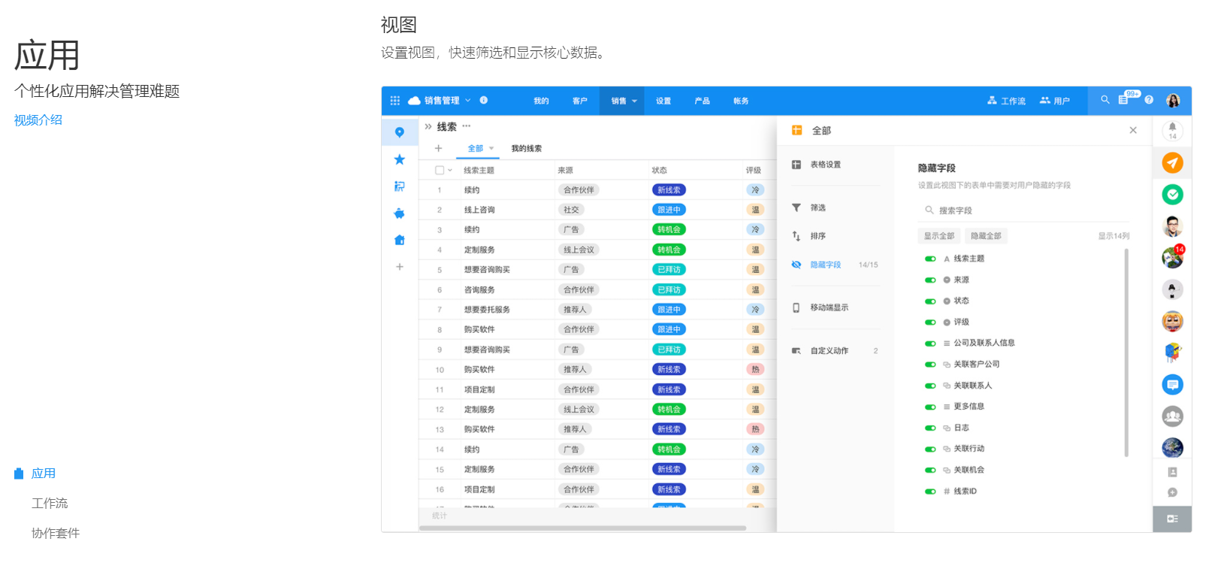Open the earth globe avatar

(1173, 448)
